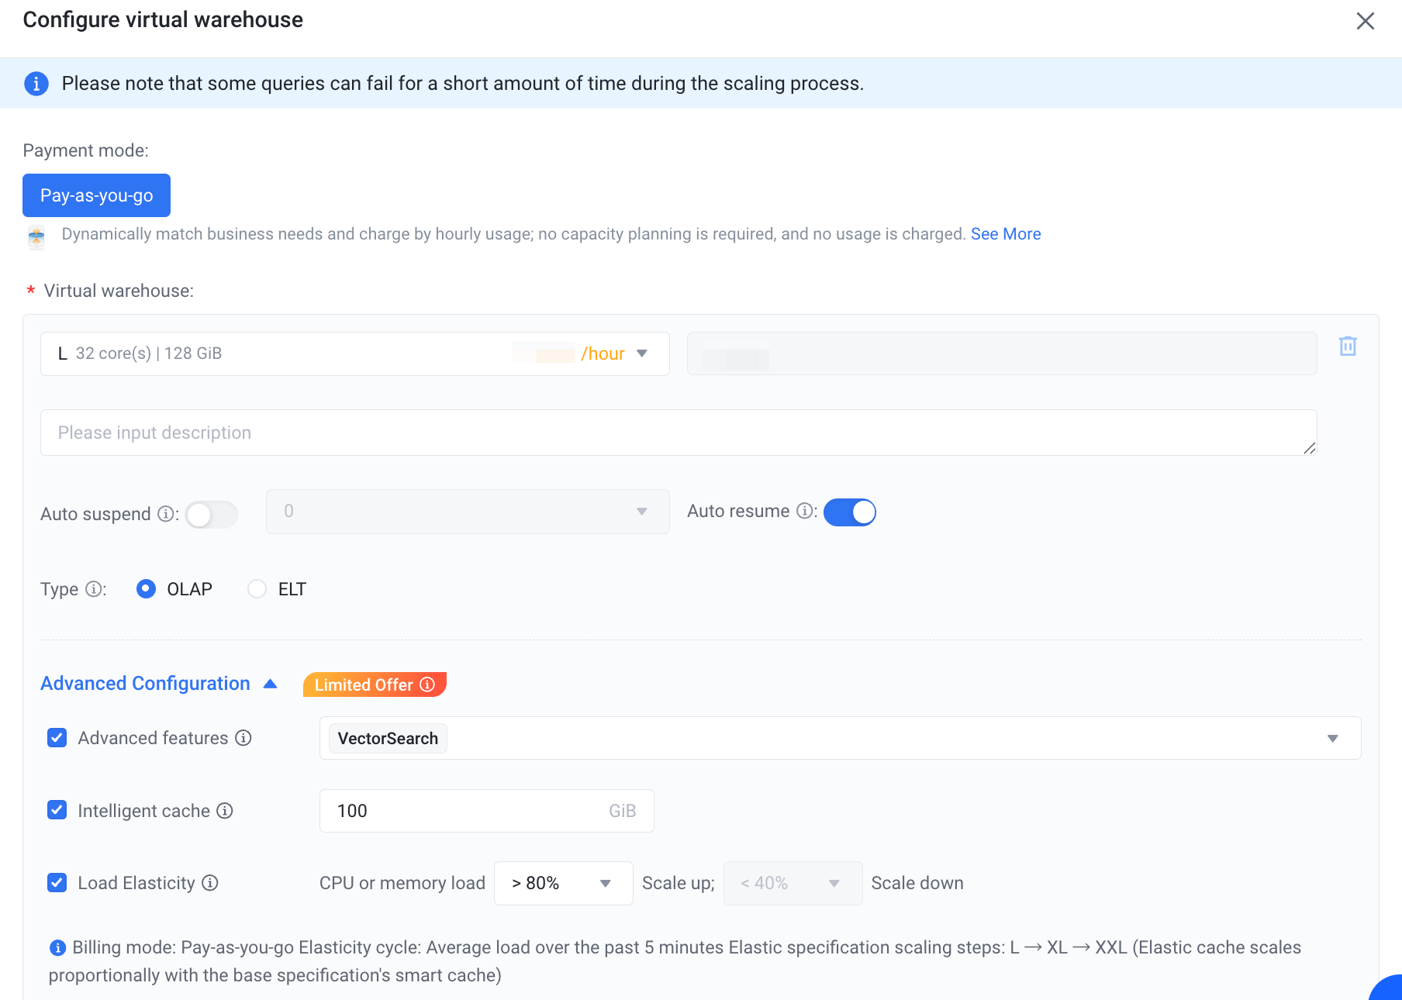Enable the Auto suspend switch
The height and width of the screenshot is (1000, 1402).
[x=211, y=515]
